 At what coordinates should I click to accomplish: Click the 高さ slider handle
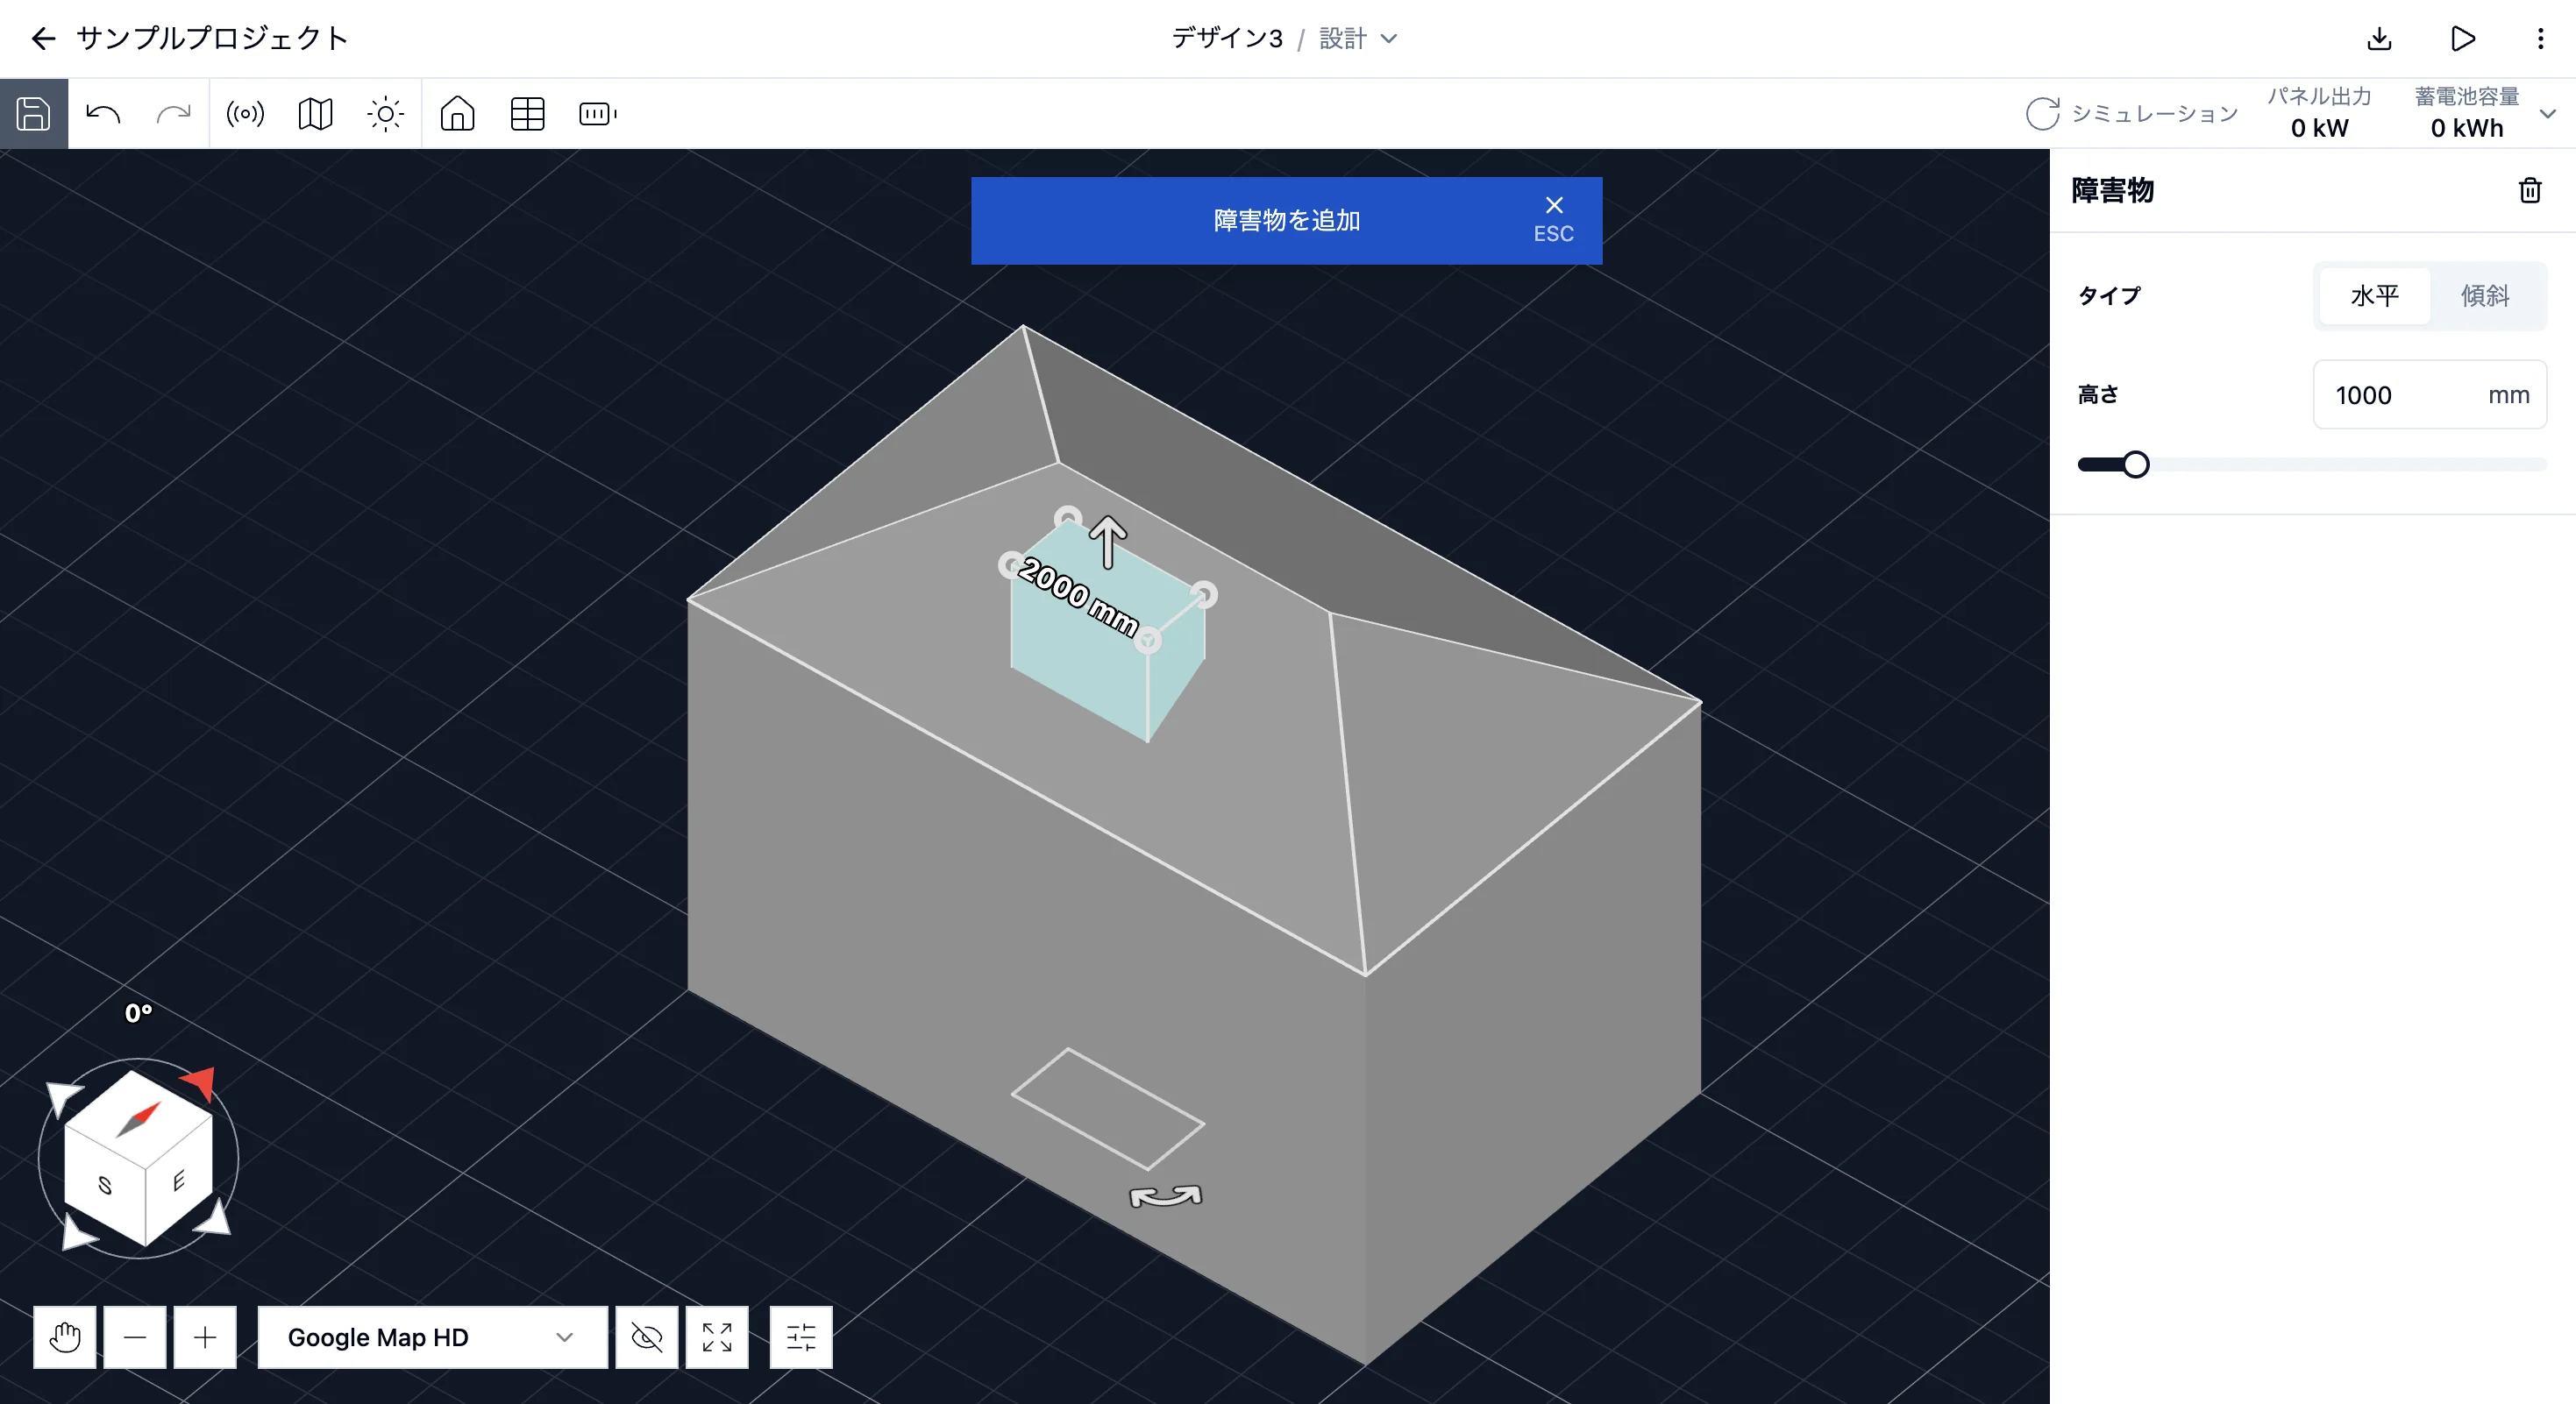click(2136, 464)
